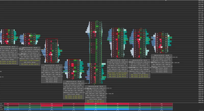Click Delta cell showing 16
This screenshot has height=111, width=204.
(30, 106)
